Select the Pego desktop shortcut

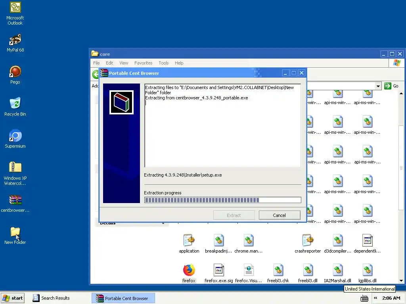[15, 75]
